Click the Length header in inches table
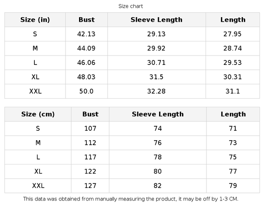 (233, 20)
